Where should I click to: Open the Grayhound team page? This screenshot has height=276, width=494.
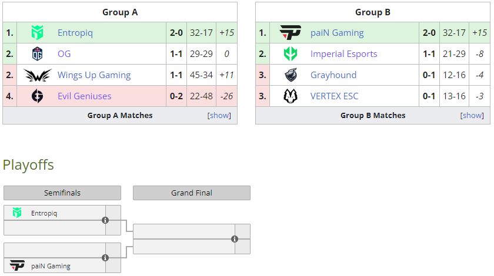click(333, 75)
